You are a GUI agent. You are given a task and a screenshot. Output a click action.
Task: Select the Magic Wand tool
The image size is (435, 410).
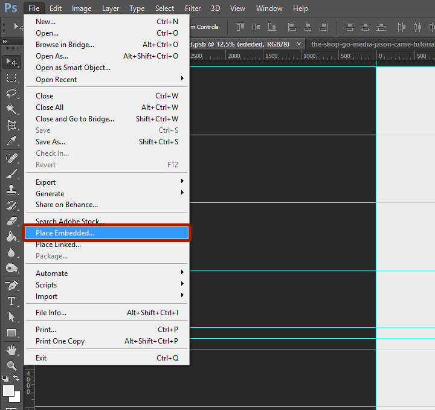(x=11, y=109)
